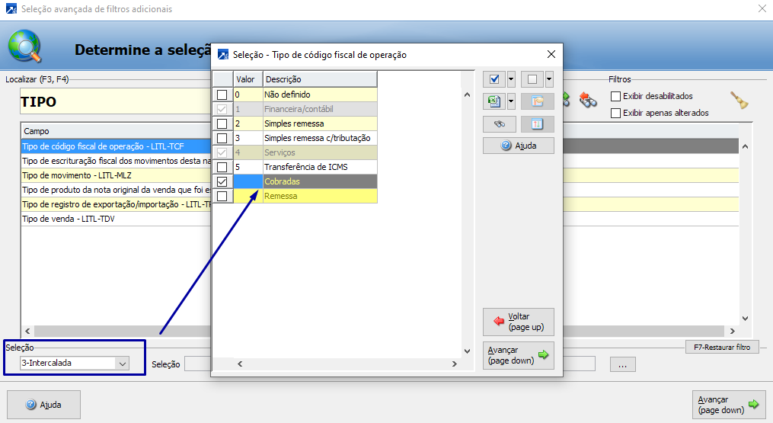Open dropdown arrow next to check-all button
Viewport: 773px width, 423px height.
tap(511, 79)
